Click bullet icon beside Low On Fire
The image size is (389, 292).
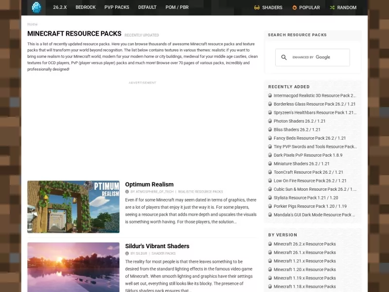(270, 181)
